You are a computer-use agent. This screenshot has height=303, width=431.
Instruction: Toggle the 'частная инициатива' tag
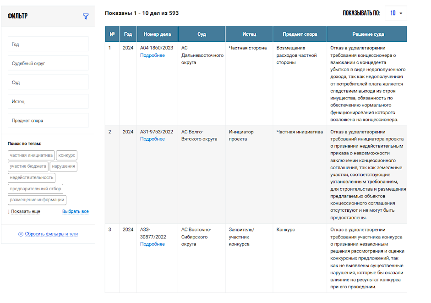coord(31,155)
